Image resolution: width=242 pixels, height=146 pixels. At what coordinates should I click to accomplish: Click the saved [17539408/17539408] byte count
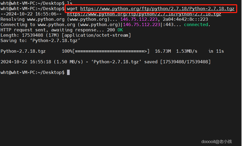pyautogui.click(x=185, y=62)
